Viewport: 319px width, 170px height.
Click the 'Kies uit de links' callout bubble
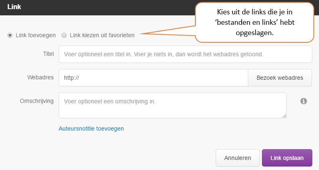click(x=254, y=22)
